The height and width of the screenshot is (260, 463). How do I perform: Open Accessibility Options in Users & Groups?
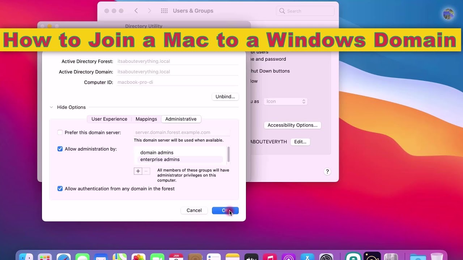tap(292, 125)
